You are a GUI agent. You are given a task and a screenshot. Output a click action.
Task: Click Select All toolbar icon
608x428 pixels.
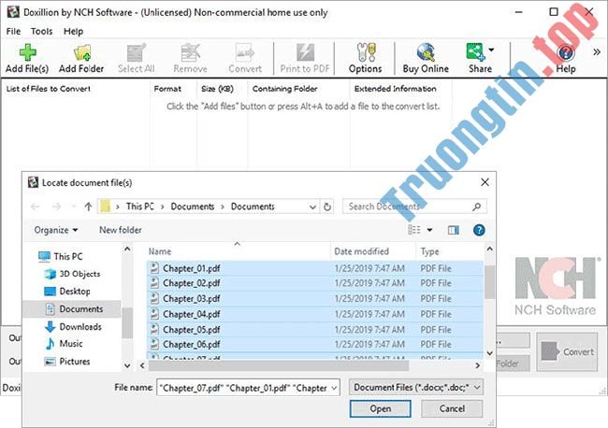click(137, 58)
